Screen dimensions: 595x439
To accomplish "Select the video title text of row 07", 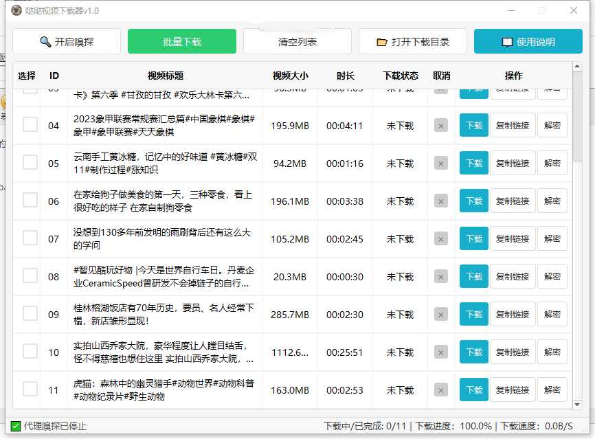I will (165, 238).
